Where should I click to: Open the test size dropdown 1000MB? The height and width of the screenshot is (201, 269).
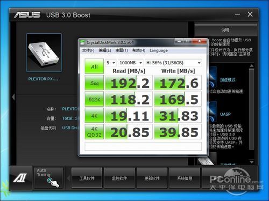point(131,63)
